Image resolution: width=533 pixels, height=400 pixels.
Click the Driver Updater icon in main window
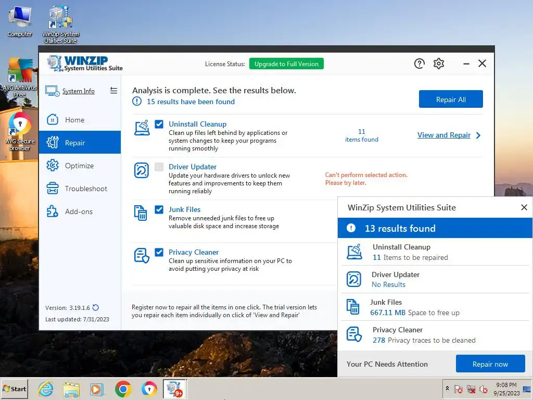pyautogui.click(x=142, y=170)
